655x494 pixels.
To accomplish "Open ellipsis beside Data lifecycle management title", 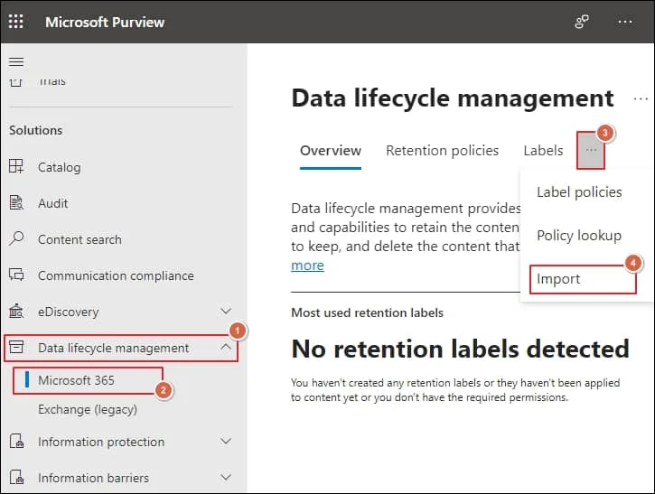I will [641, 99].
